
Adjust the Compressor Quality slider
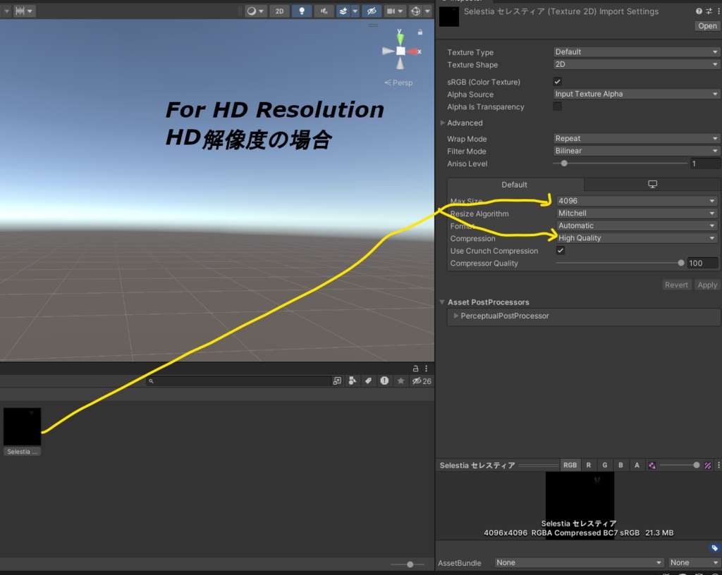620,263
